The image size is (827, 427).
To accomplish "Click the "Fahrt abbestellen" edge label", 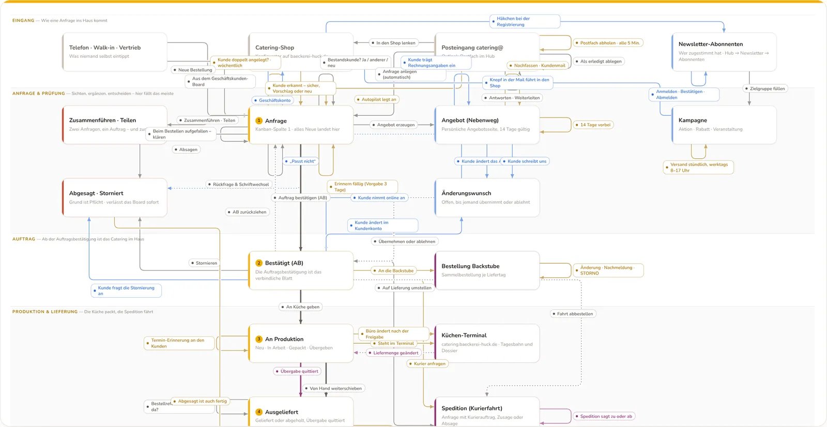I will click(573, 314).
